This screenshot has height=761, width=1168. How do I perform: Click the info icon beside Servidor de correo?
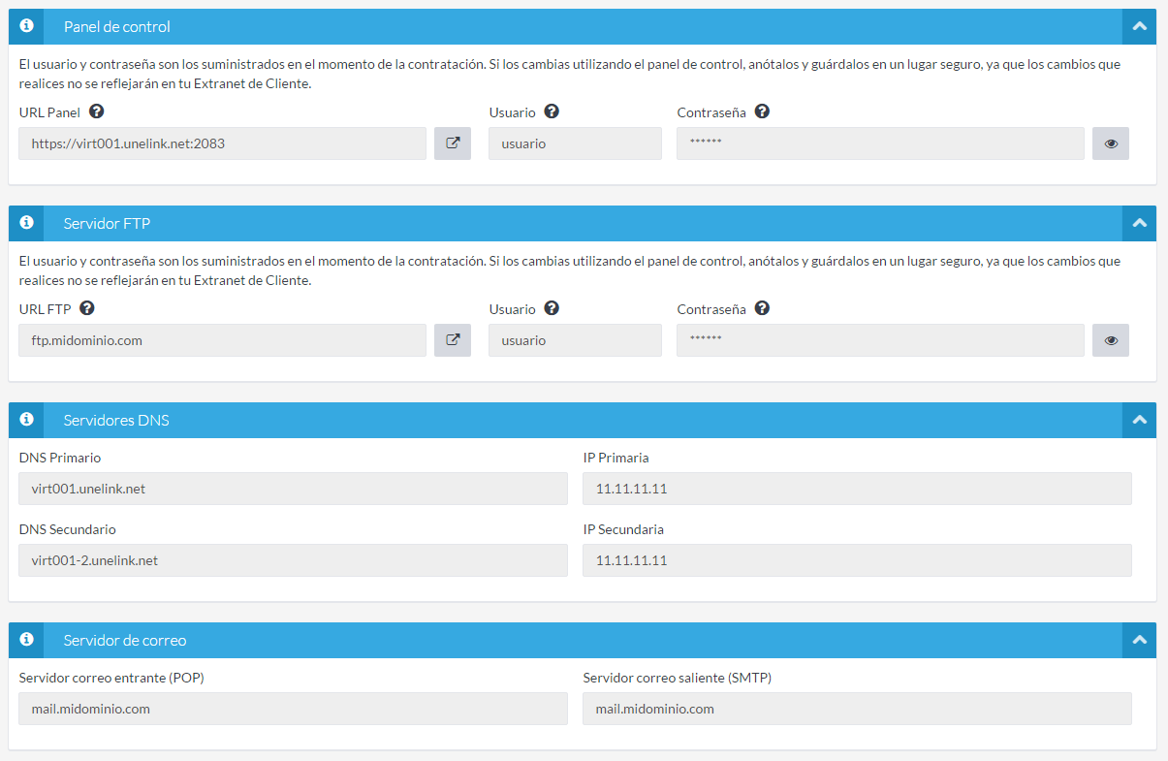(26, 640)
